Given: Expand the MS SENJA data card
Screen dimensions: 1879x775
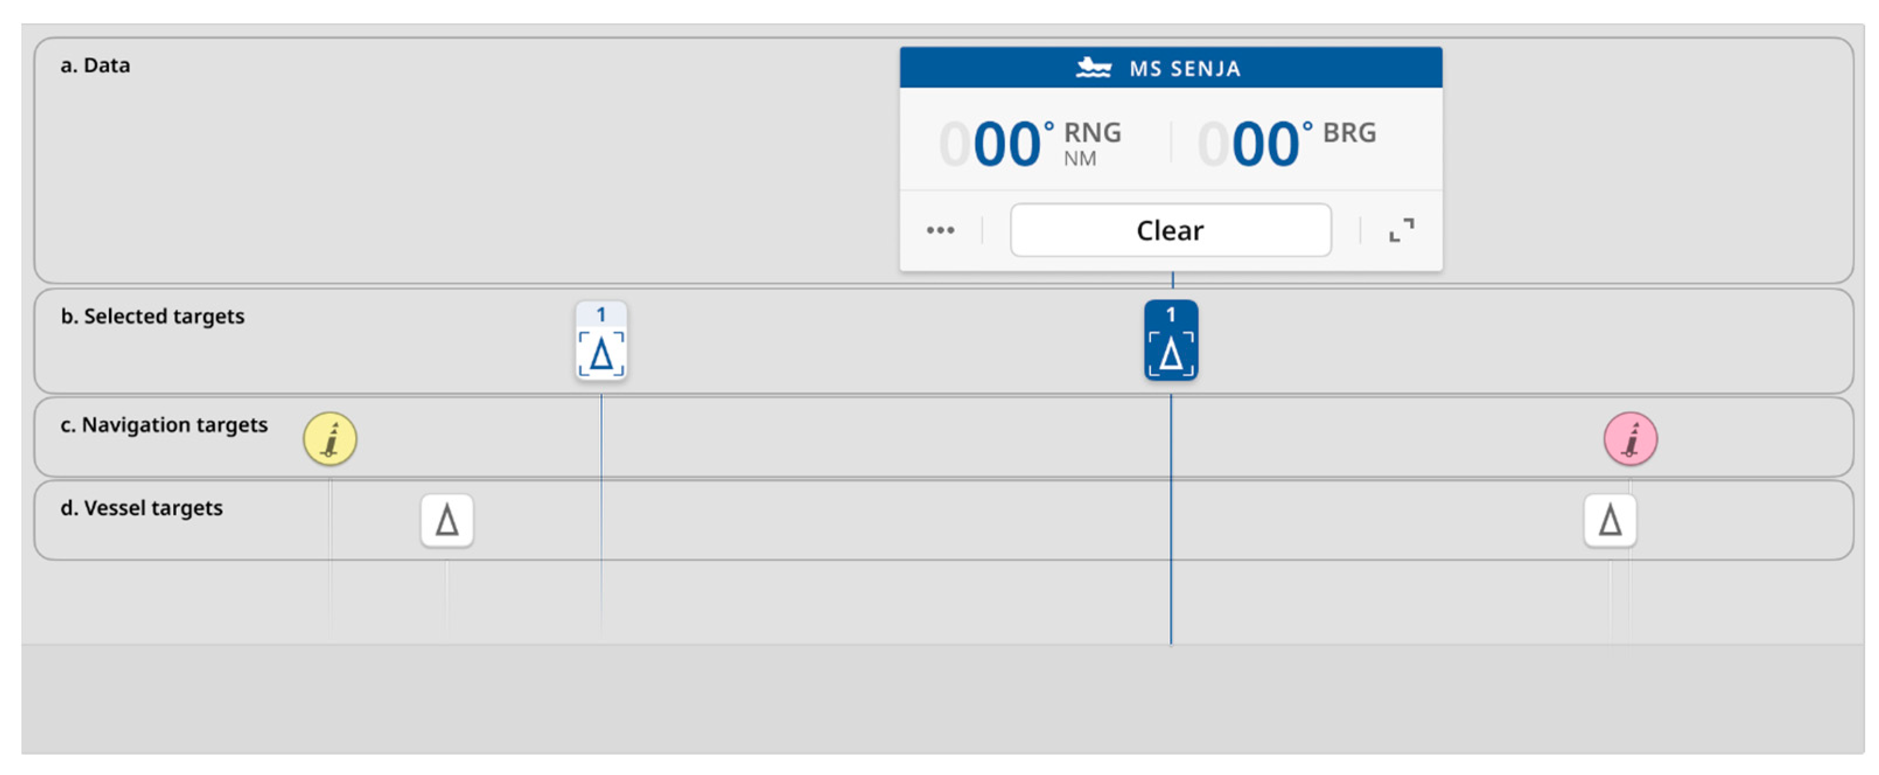Looking at the screenshot, I should [x=1401, y=231].
